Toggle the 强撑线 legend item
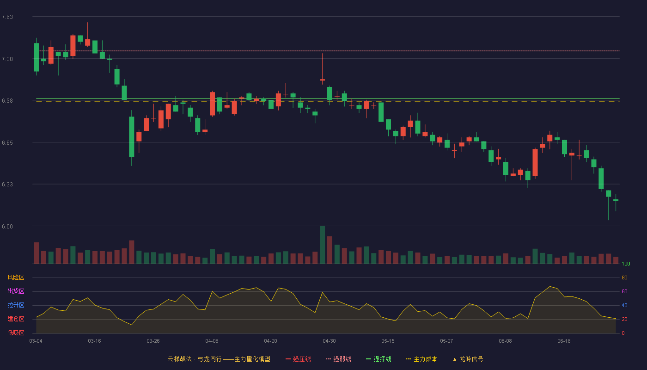The height and width of the screenshot is (370, 647). click(378, 359)
